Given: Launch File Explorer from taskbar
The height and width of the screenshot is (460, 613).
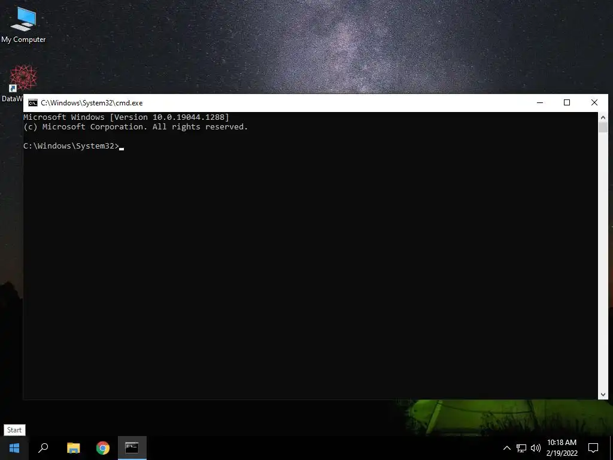Looking at the screenshot, I should [73, 448].
